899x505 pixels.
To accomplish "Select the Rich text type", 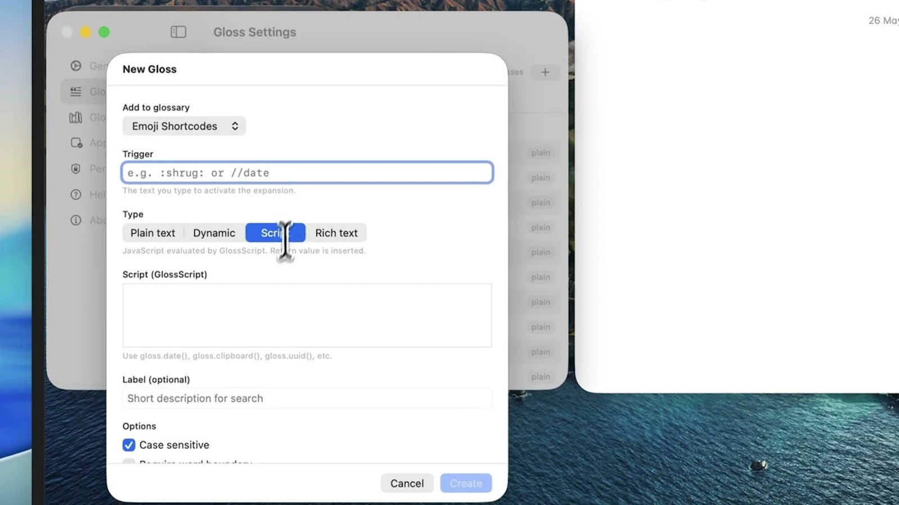I will [336, 233].
